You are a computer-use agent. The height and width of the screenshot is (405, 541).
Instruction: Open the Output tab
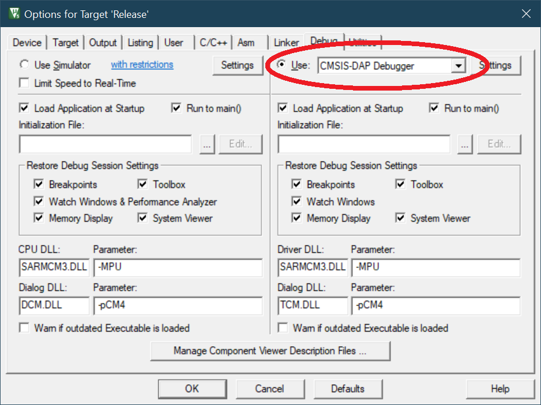click(103, 43)
